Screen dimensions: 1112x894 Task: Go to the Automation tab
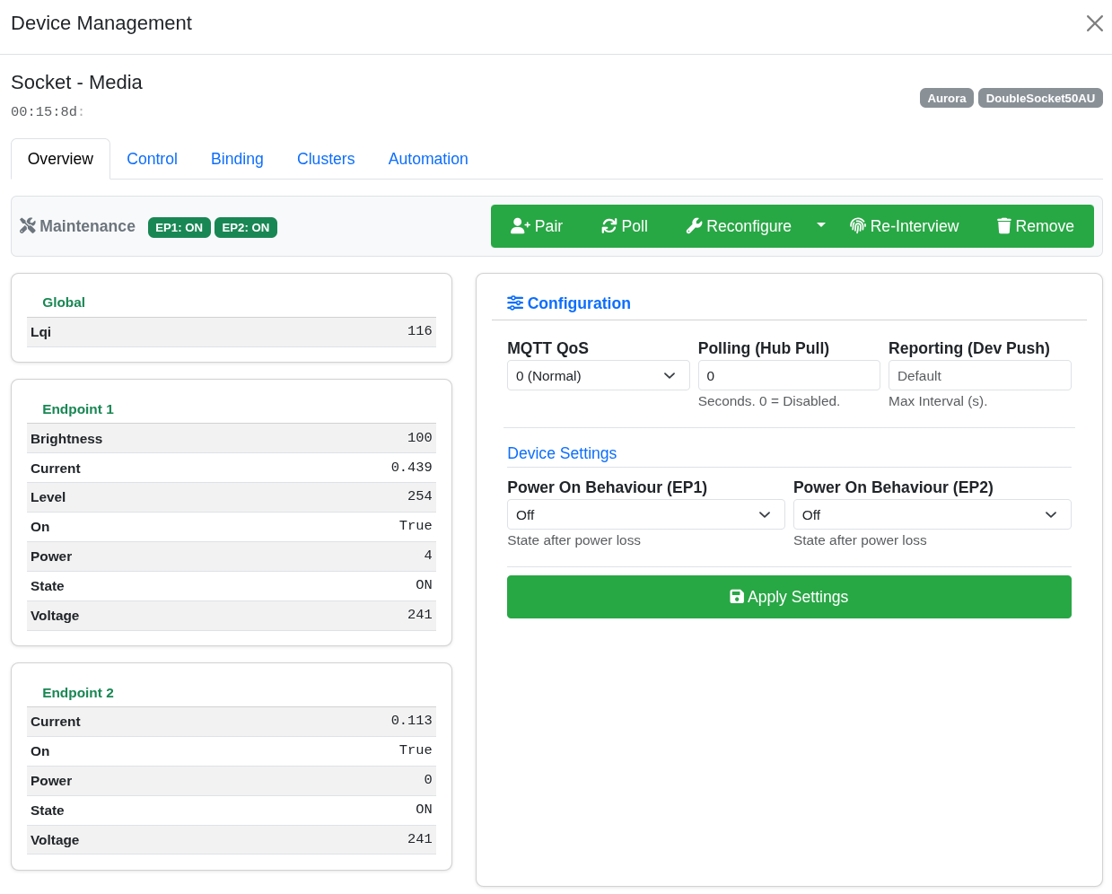(x=428, y=159)
